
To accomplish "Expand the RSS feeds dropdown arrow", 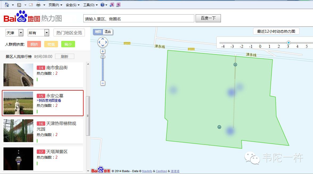I will (x=25, y=5).
